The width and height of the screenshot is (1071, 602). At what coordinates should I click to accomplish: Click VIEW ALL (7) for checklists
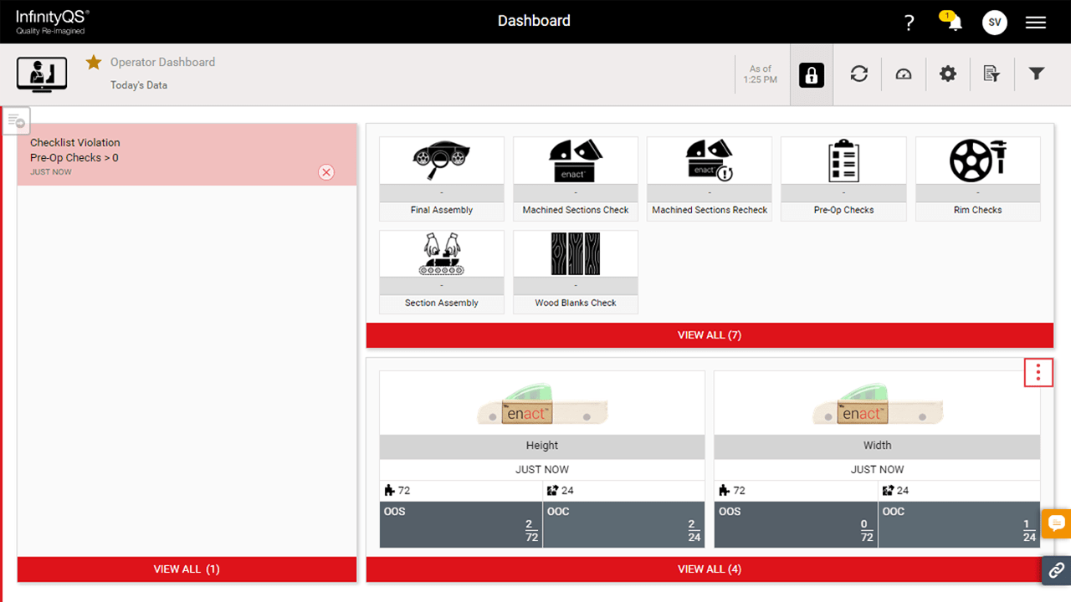click(710, 334)
